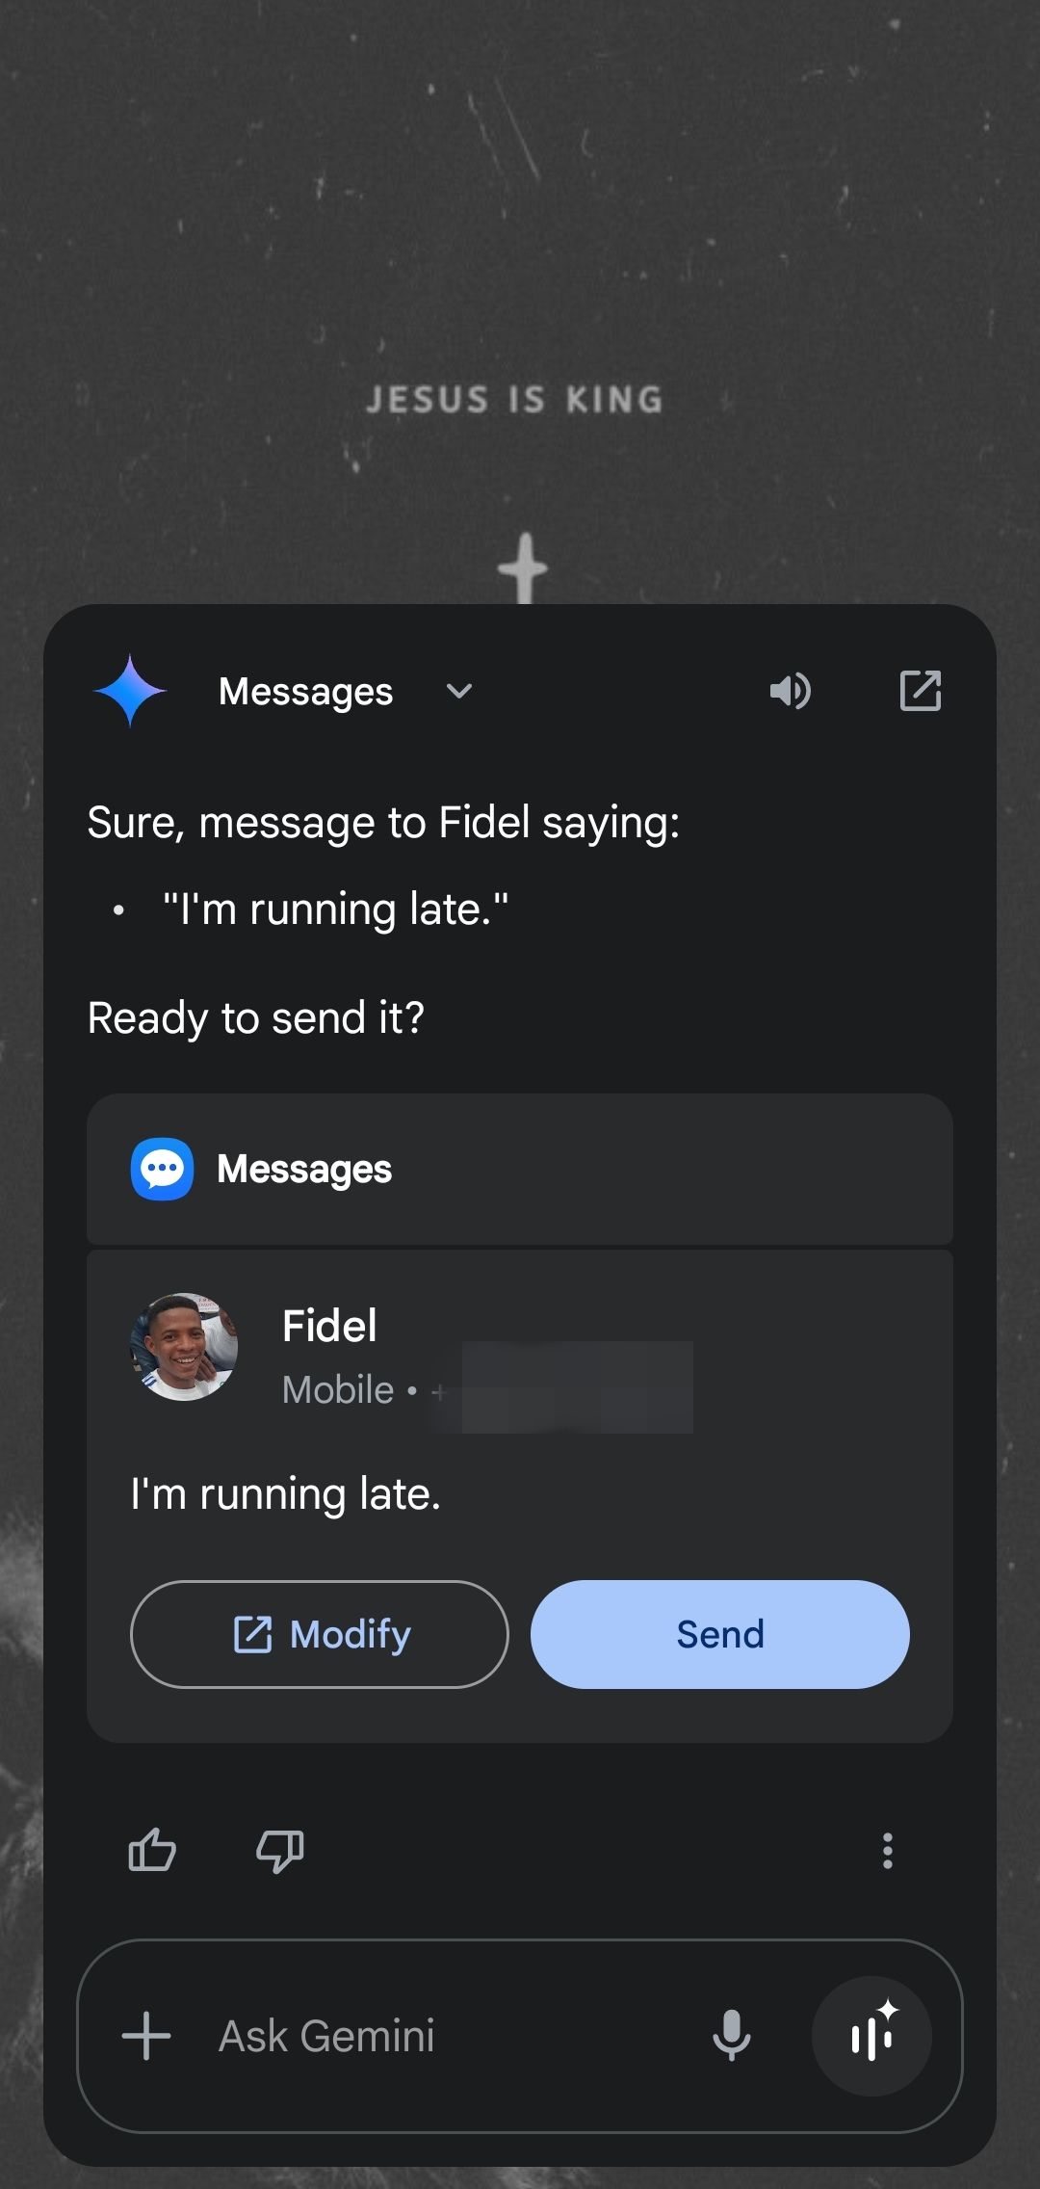
Task: Open the Messages header label menu
Action: click(305, 691)
